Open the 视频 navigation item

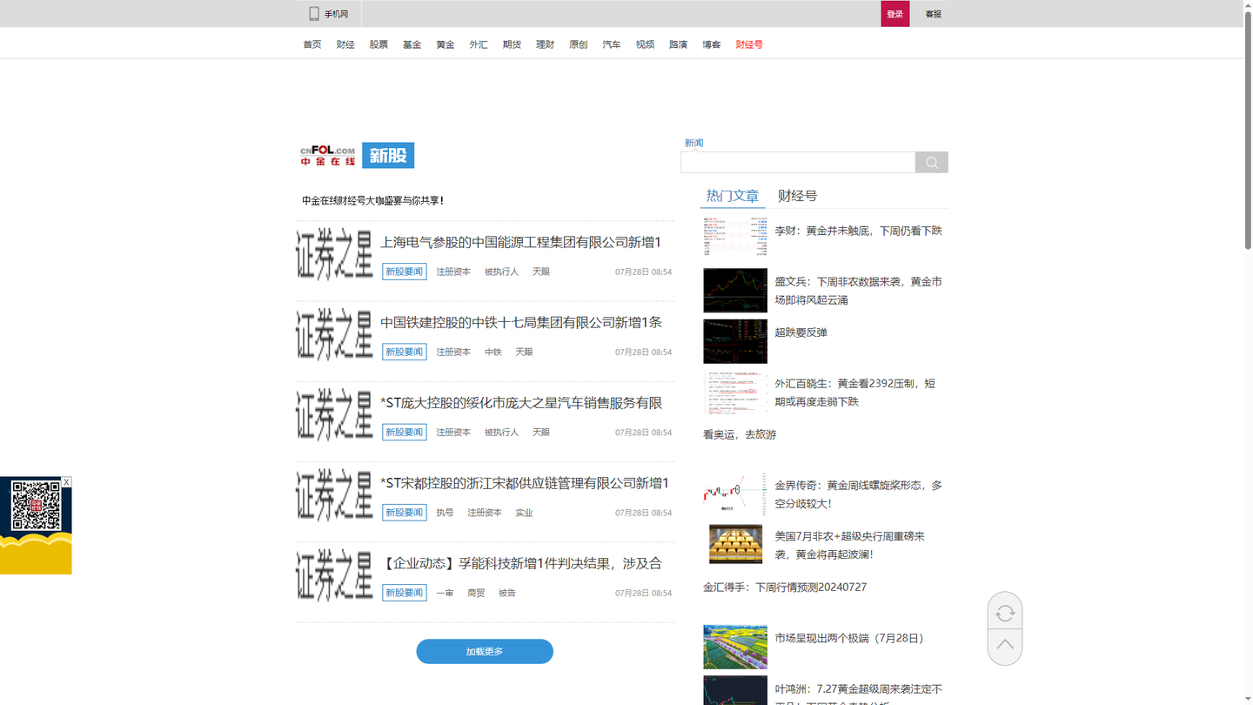645,44
